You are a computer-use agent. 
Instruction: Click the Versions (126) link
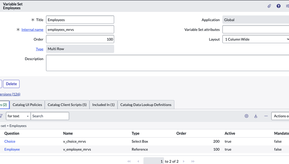[x=10, y=94]
